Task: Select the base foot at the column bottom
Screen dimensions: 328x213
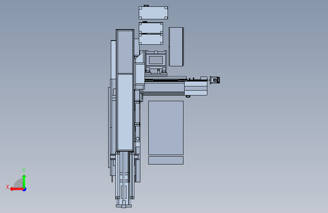Action: click(124, 206)
